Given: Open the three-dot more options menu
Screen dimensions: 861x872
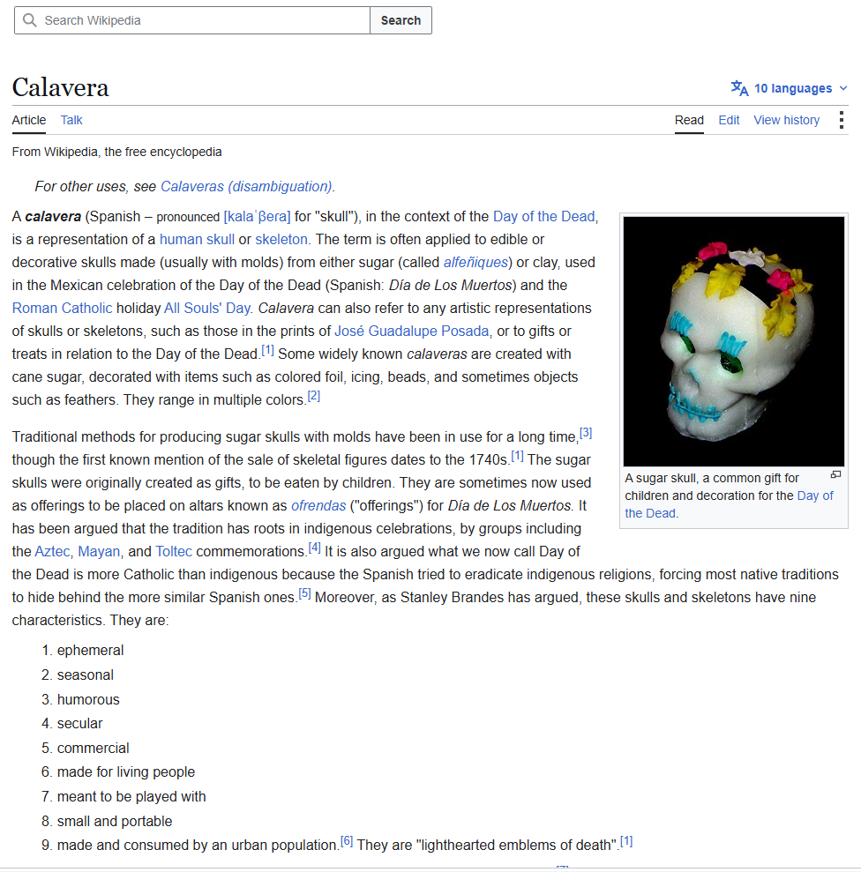Looking at the screenshot, I should pos(841,120).
